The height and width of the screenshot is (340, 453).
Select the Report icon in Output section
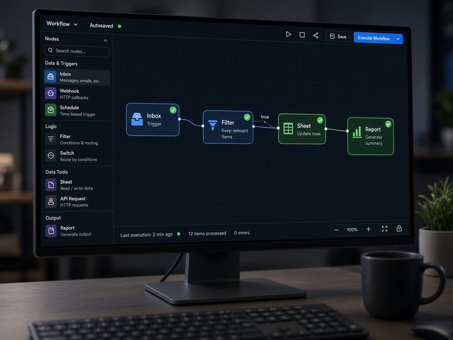(x=51, y=231)
